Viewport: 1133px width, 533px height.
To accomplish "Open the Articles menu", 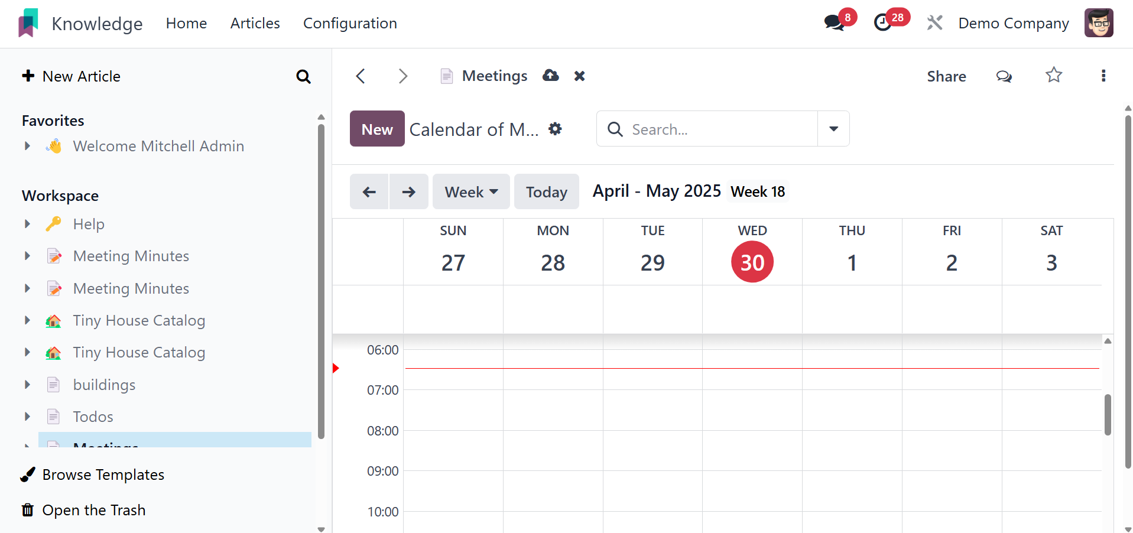I will (x=255, y=23).
